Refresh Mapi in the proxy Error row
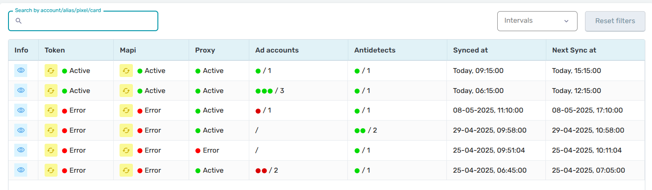The height and width of the screenshot is (190, 652). click(x=126, y=150)
